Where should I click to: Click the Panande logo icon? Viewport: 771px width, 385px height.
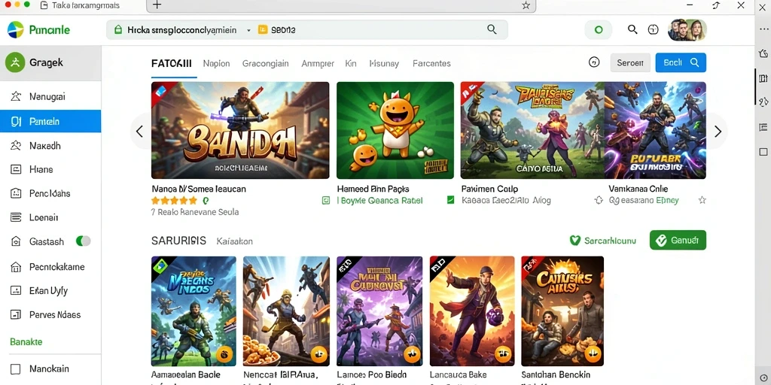[15, 30]
